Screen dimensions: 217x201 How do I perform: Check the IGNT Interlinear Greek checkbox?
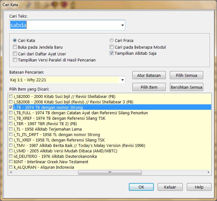click(x=11, y=162)
